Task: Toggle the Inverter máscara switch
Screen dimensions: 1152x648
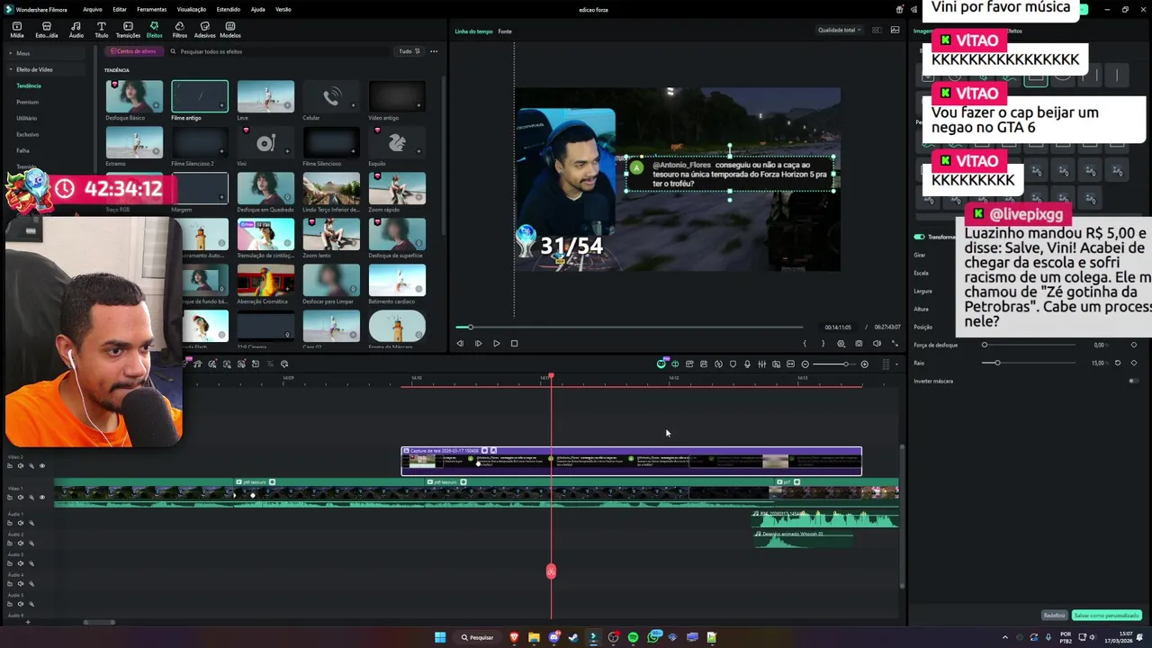Action: (1133, 381)
